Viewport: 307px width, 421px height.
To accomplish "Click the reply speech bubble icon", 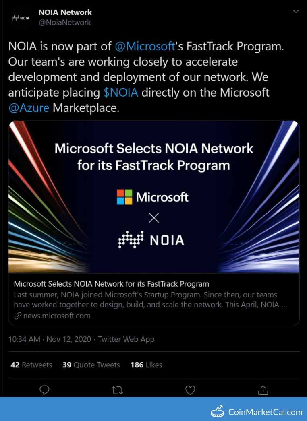I will (44, 390).
